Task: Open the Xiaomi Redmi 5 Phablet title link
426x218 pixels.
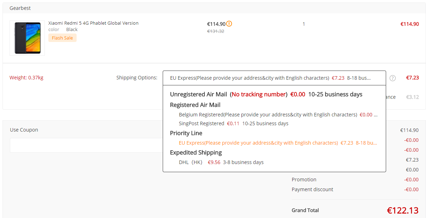Action: tap(93, 23)
